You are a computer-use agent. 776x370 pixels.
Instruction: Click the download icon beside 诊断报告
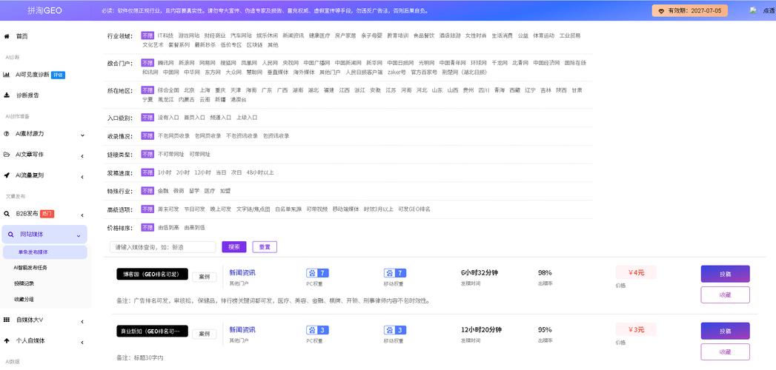[x=7, y=95]
